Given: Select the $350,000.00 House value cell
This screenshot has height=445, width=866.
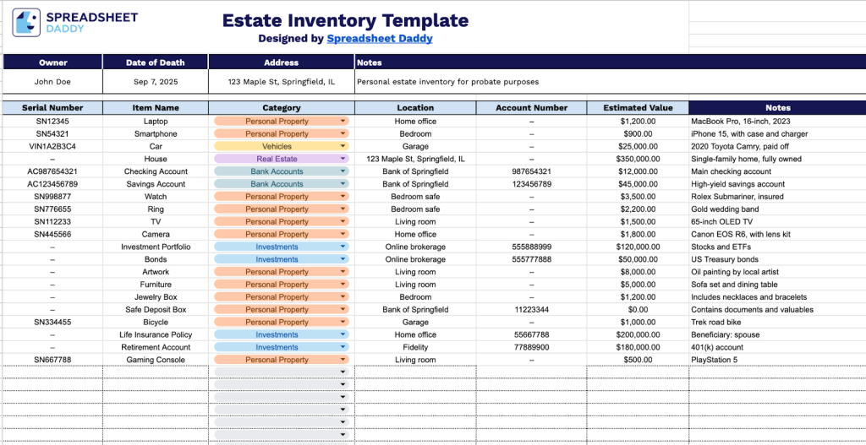Looking at the screenshot, I should point(638,159).
